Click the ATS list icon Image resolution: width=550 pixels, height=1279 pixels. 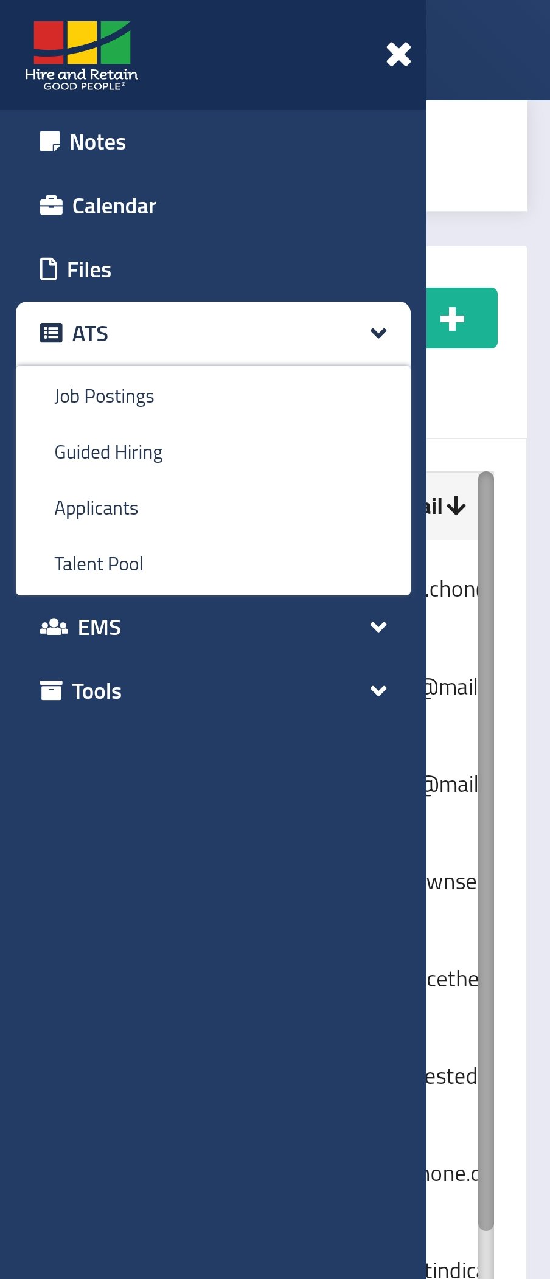[51, 333]
